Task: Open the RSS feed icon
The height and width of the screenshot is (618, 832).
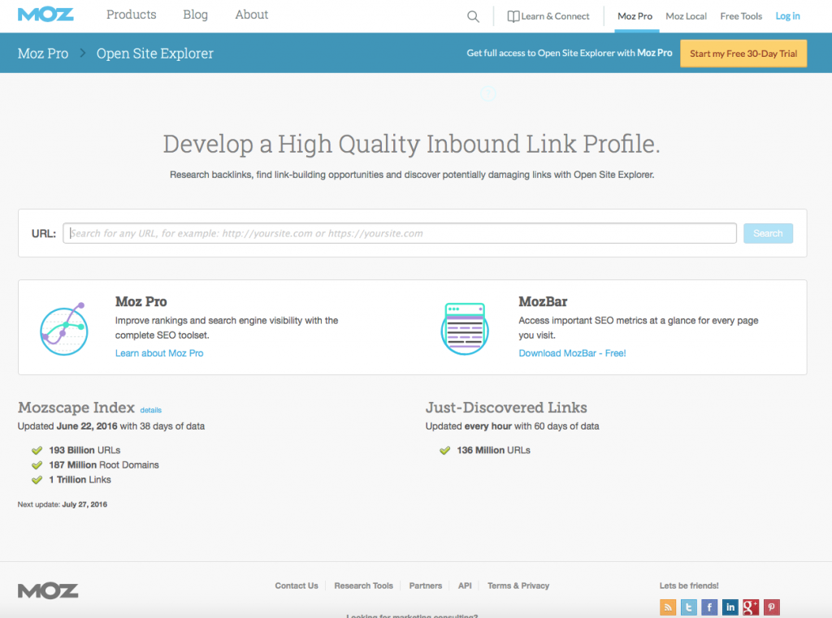Action: pos(668,607)
